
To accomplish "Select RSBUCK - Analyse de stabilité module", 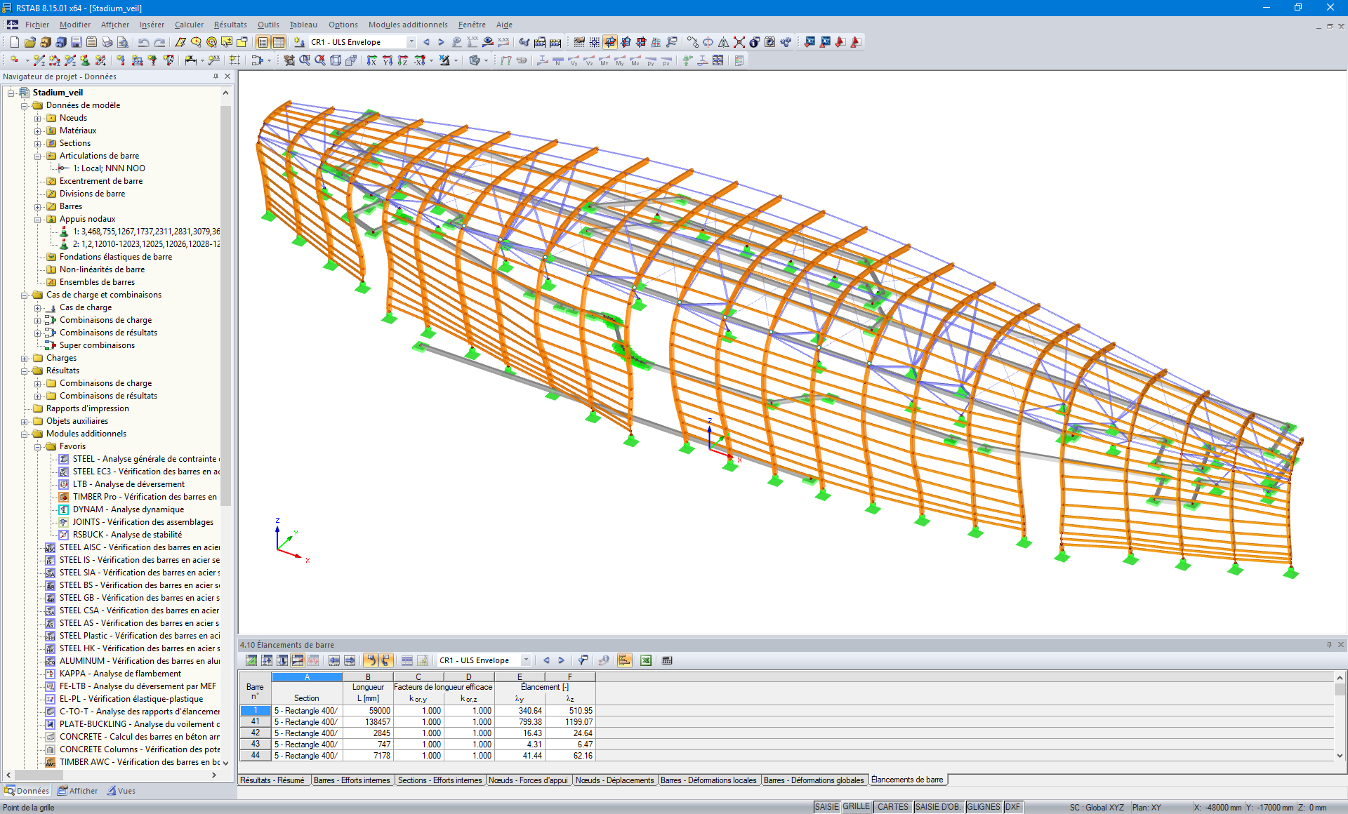I will point(126,535).
